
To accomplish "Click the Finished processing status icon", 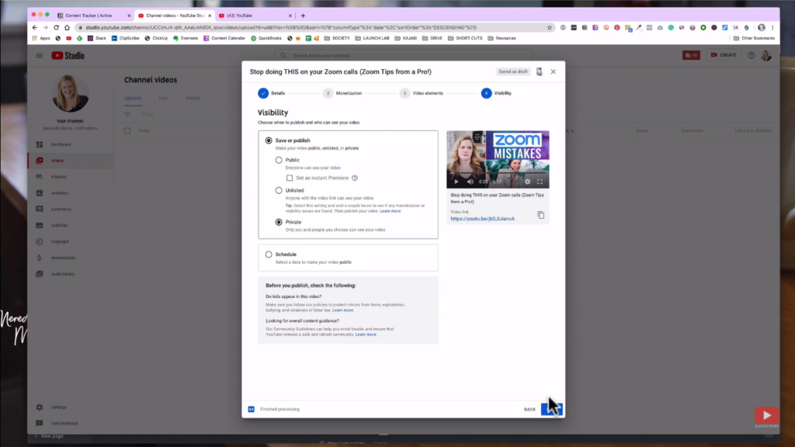I will pos(251,409).
